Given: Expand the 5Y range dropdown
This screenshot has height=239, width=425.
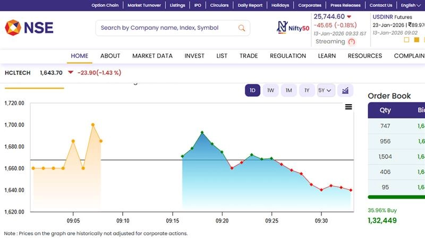Looking at the screenshot, I should pyautogui.click(x=325, y=90).
